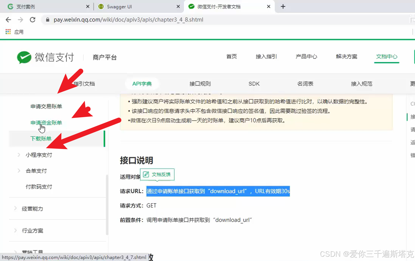Click the 合单支付 sidebar label
This screenshot has height=261, width=415.
pyautogui.click(x=36, y=171)
